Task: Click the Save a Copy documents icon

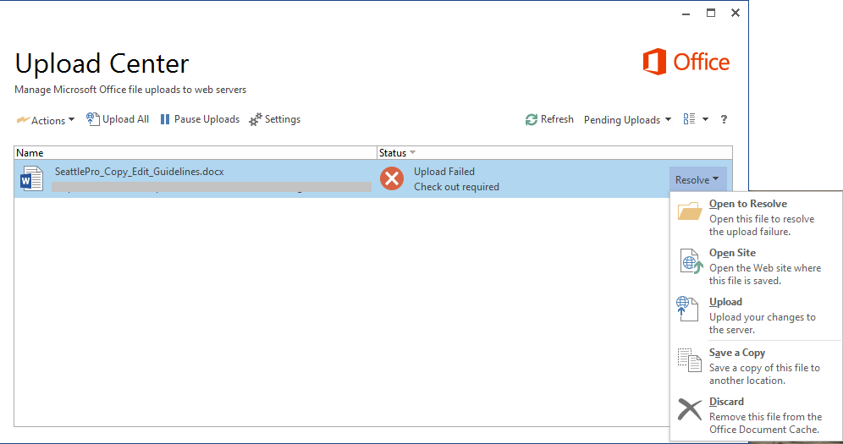Action: click(x=689, y=359)
